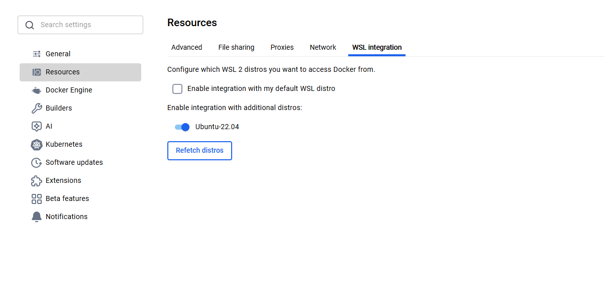This screenshot has width=604, height=307.
Task: Click the Beta features grid icon
Action: [37, 198]
